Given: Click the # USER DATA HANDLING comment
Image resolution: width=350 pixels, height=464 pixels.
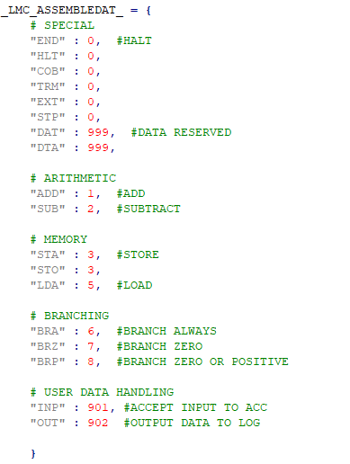Looking at the screenshot, I should coord(102,392).
